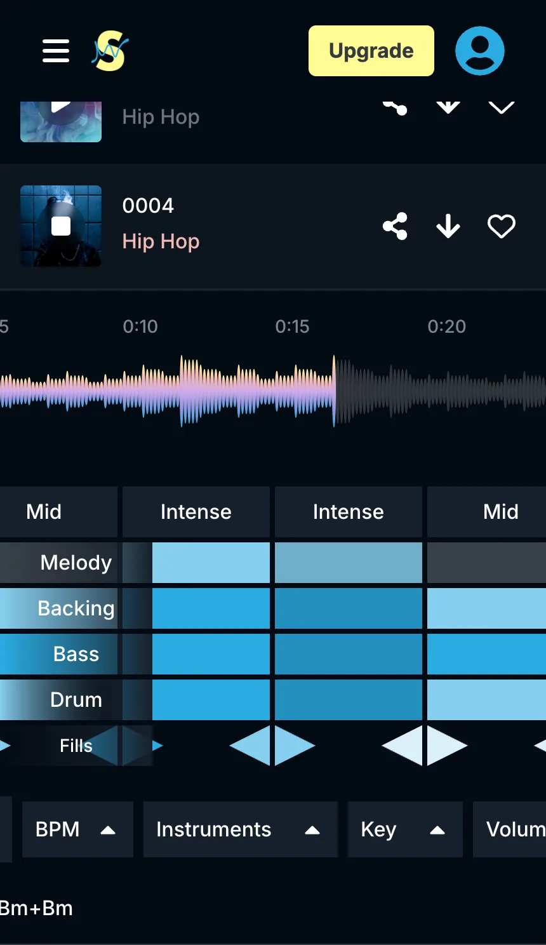The image size is (546, 945).
Task: Toggle Drum block in first Intense section
Action: click(211, 700)
